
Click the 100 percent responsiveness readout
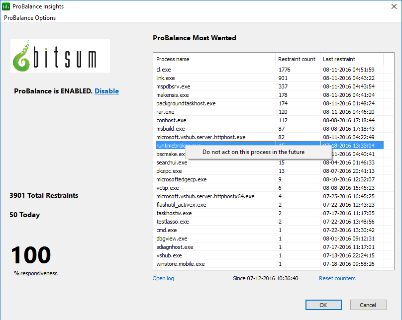click(x=30, y=254)
